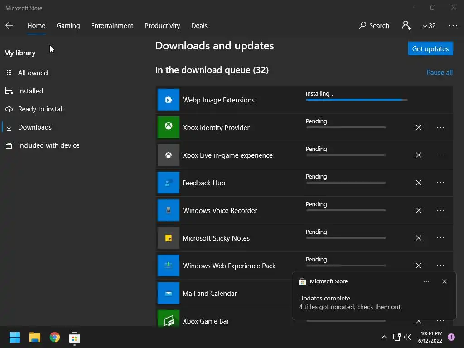Screen dimensions: 464x348
Task: Show the Installed apps list
Action: click(x=30, y=91)
